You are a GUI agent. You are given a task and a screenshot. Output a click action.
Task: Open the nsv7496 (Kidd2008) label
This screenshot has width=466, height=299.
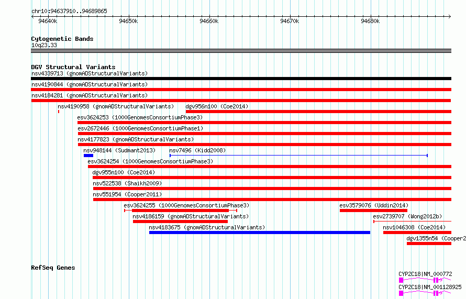(197, 150)
